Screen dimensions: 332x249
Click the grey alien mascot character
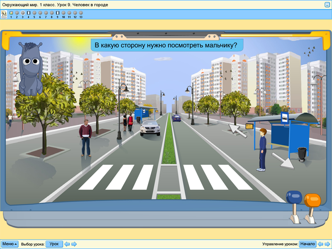click(x=31, y=68)
